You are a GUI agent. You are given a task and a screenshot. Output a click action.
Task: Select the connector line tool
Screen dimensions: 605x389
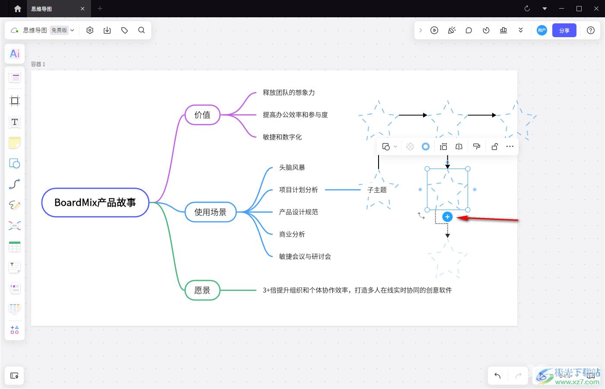15,184
